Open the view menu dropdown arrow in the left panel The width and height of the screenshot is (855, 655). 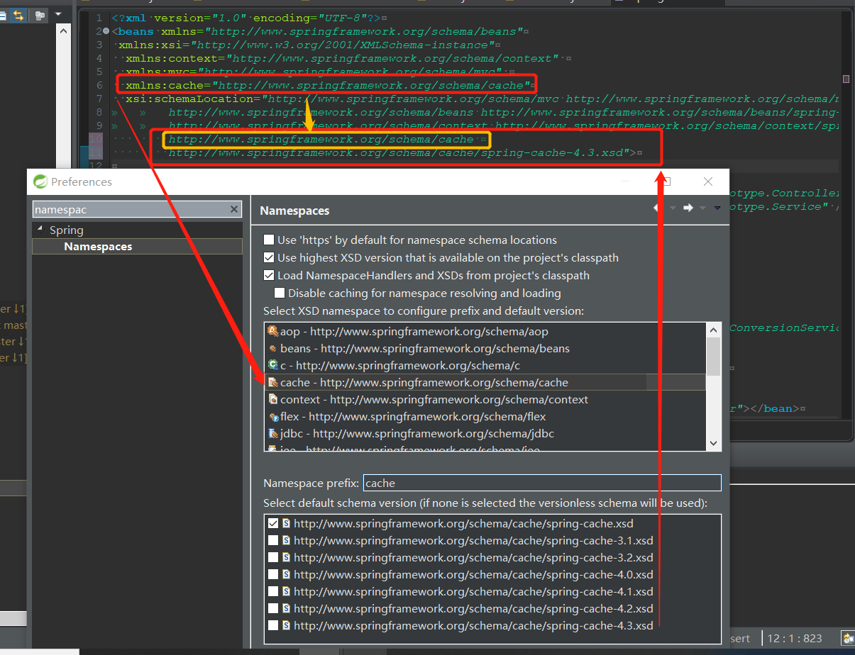pyautogui.click(x=58, y=14)
